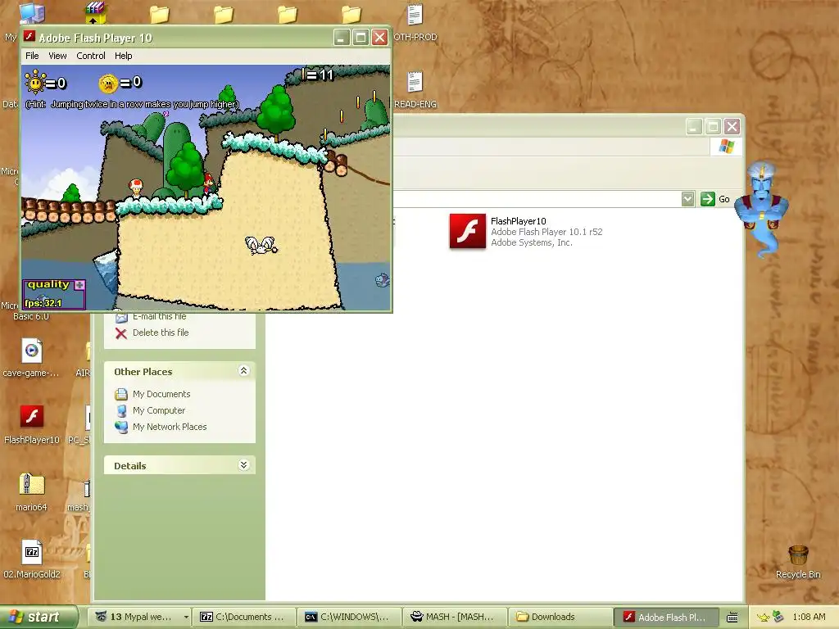Select the FlashPlayer10 desktop icon
This screenshot has height=629, width=839.
tap(32, 425)
